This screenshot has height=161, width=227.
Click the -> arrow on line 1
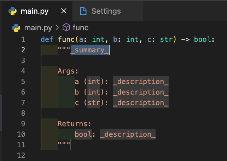(x=185, y=39)
